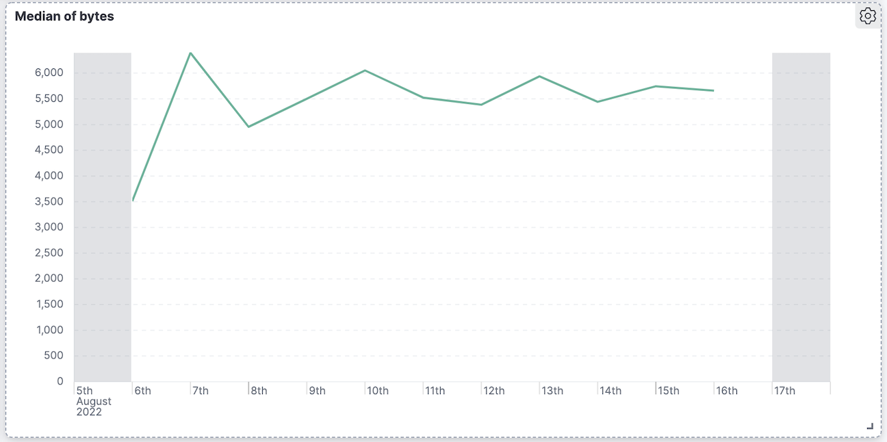The height and width of the screenshot is (442, 887).
Task: Select the 0 value on the y-axis
Action: pyautogui.click(x=60, y=381)
